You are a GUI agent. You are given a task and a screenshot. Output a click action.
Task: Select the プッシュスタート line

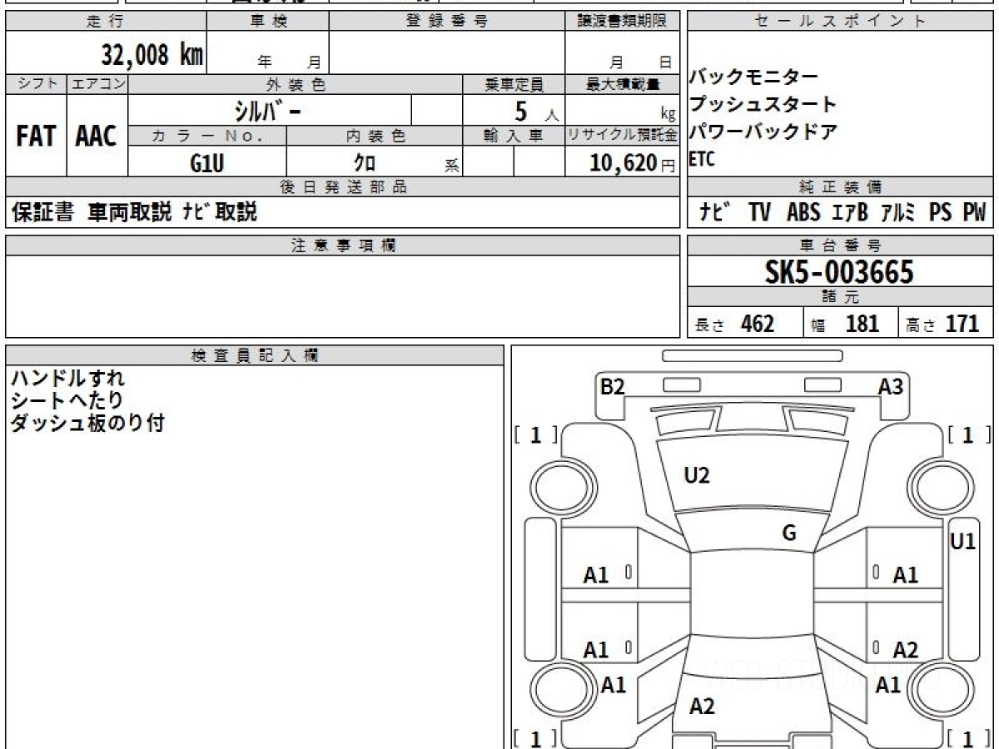763,104
